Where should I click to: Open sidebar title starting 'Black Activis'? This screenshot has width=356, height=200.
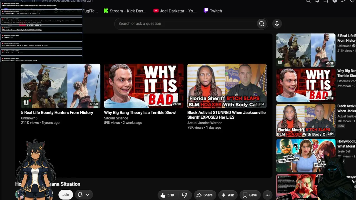pos(347,109)
